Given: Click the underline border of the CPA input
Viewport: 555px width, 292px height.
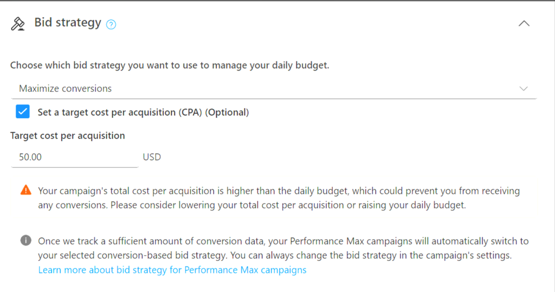Looking at the screenshot, I should (x=74, y=167).
